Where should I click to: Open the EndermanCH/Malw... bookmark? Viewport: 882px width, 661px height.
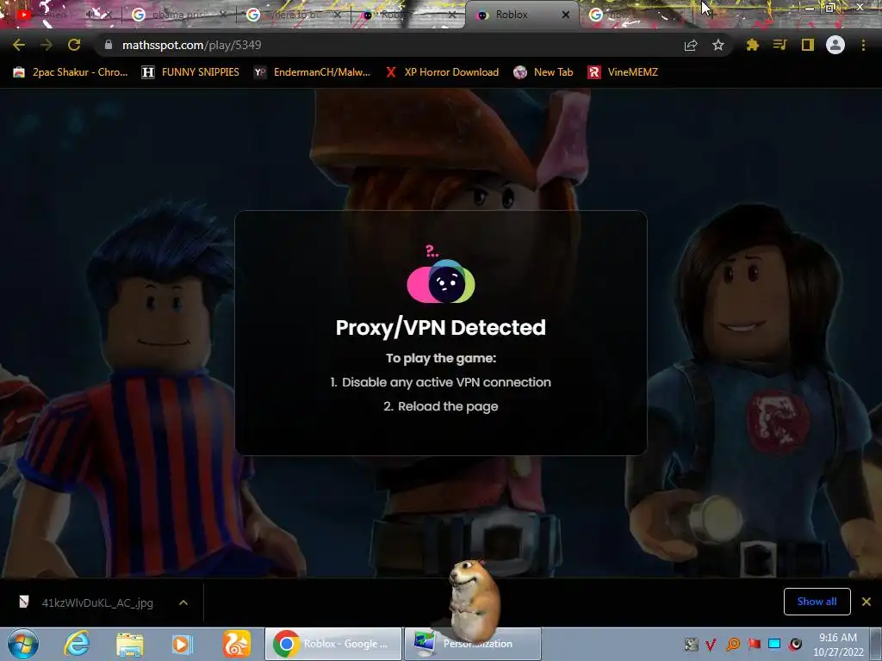[312, 72]
